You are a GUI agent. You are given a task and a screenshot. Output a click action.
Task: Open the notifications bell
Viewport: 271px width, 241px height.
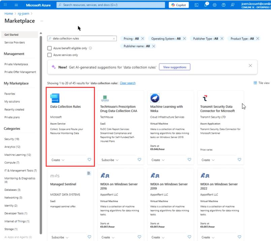[206, 5]
